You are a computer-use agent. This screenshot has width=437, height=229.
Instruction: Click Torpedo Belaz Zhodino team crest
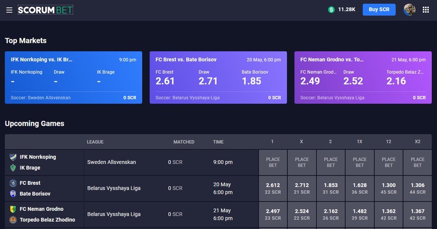(13, 220)
